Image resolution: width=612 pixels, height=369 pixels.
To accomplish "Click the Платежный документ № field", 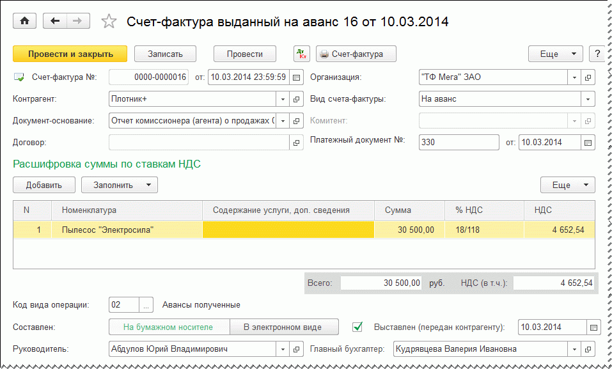I will (x=459, y=142).
